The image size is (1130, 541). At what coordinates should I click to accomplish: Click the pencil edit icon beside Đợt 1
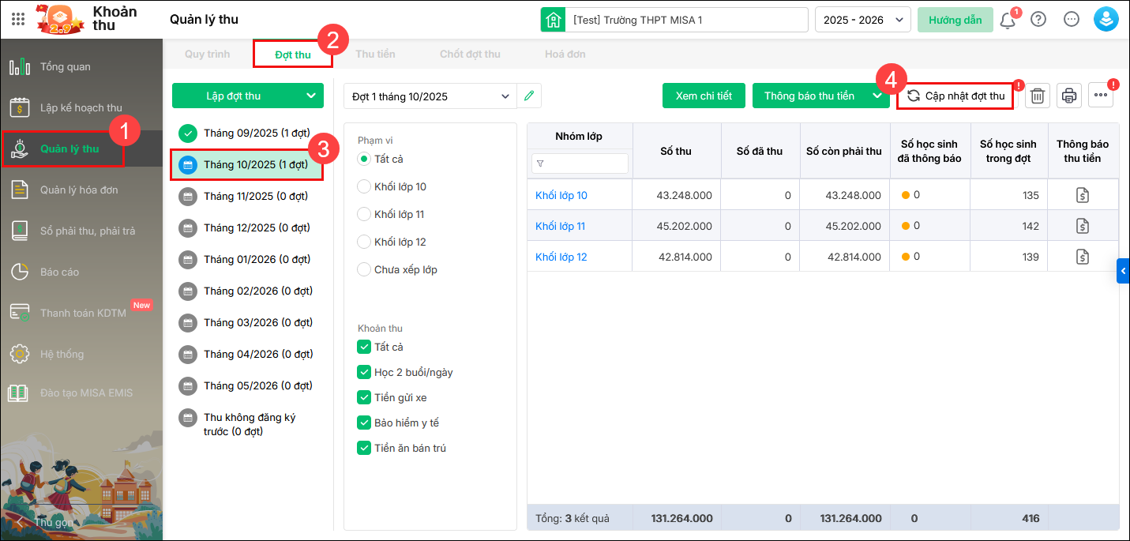pos(529,96)
